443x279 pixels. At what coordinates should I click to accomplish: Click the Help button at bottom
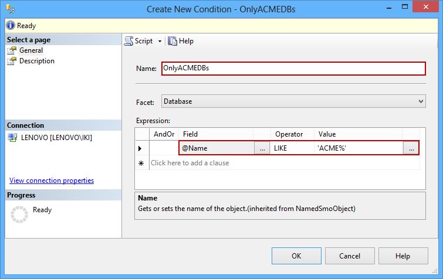pyautogui.click(x=403, y=256)
